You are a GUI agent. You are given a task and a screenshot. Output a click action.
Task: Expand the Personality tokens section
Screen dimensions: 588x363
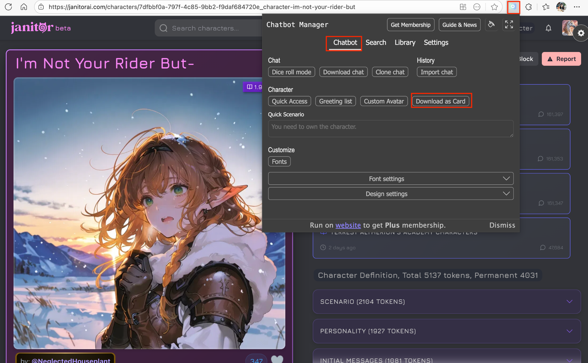point(446,331)
